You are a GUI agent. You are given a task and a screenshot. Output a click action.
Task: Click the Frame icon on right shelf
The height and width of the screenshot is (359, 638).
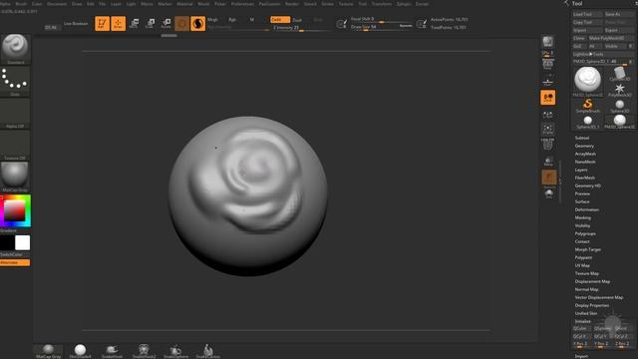tap(547, 130)
